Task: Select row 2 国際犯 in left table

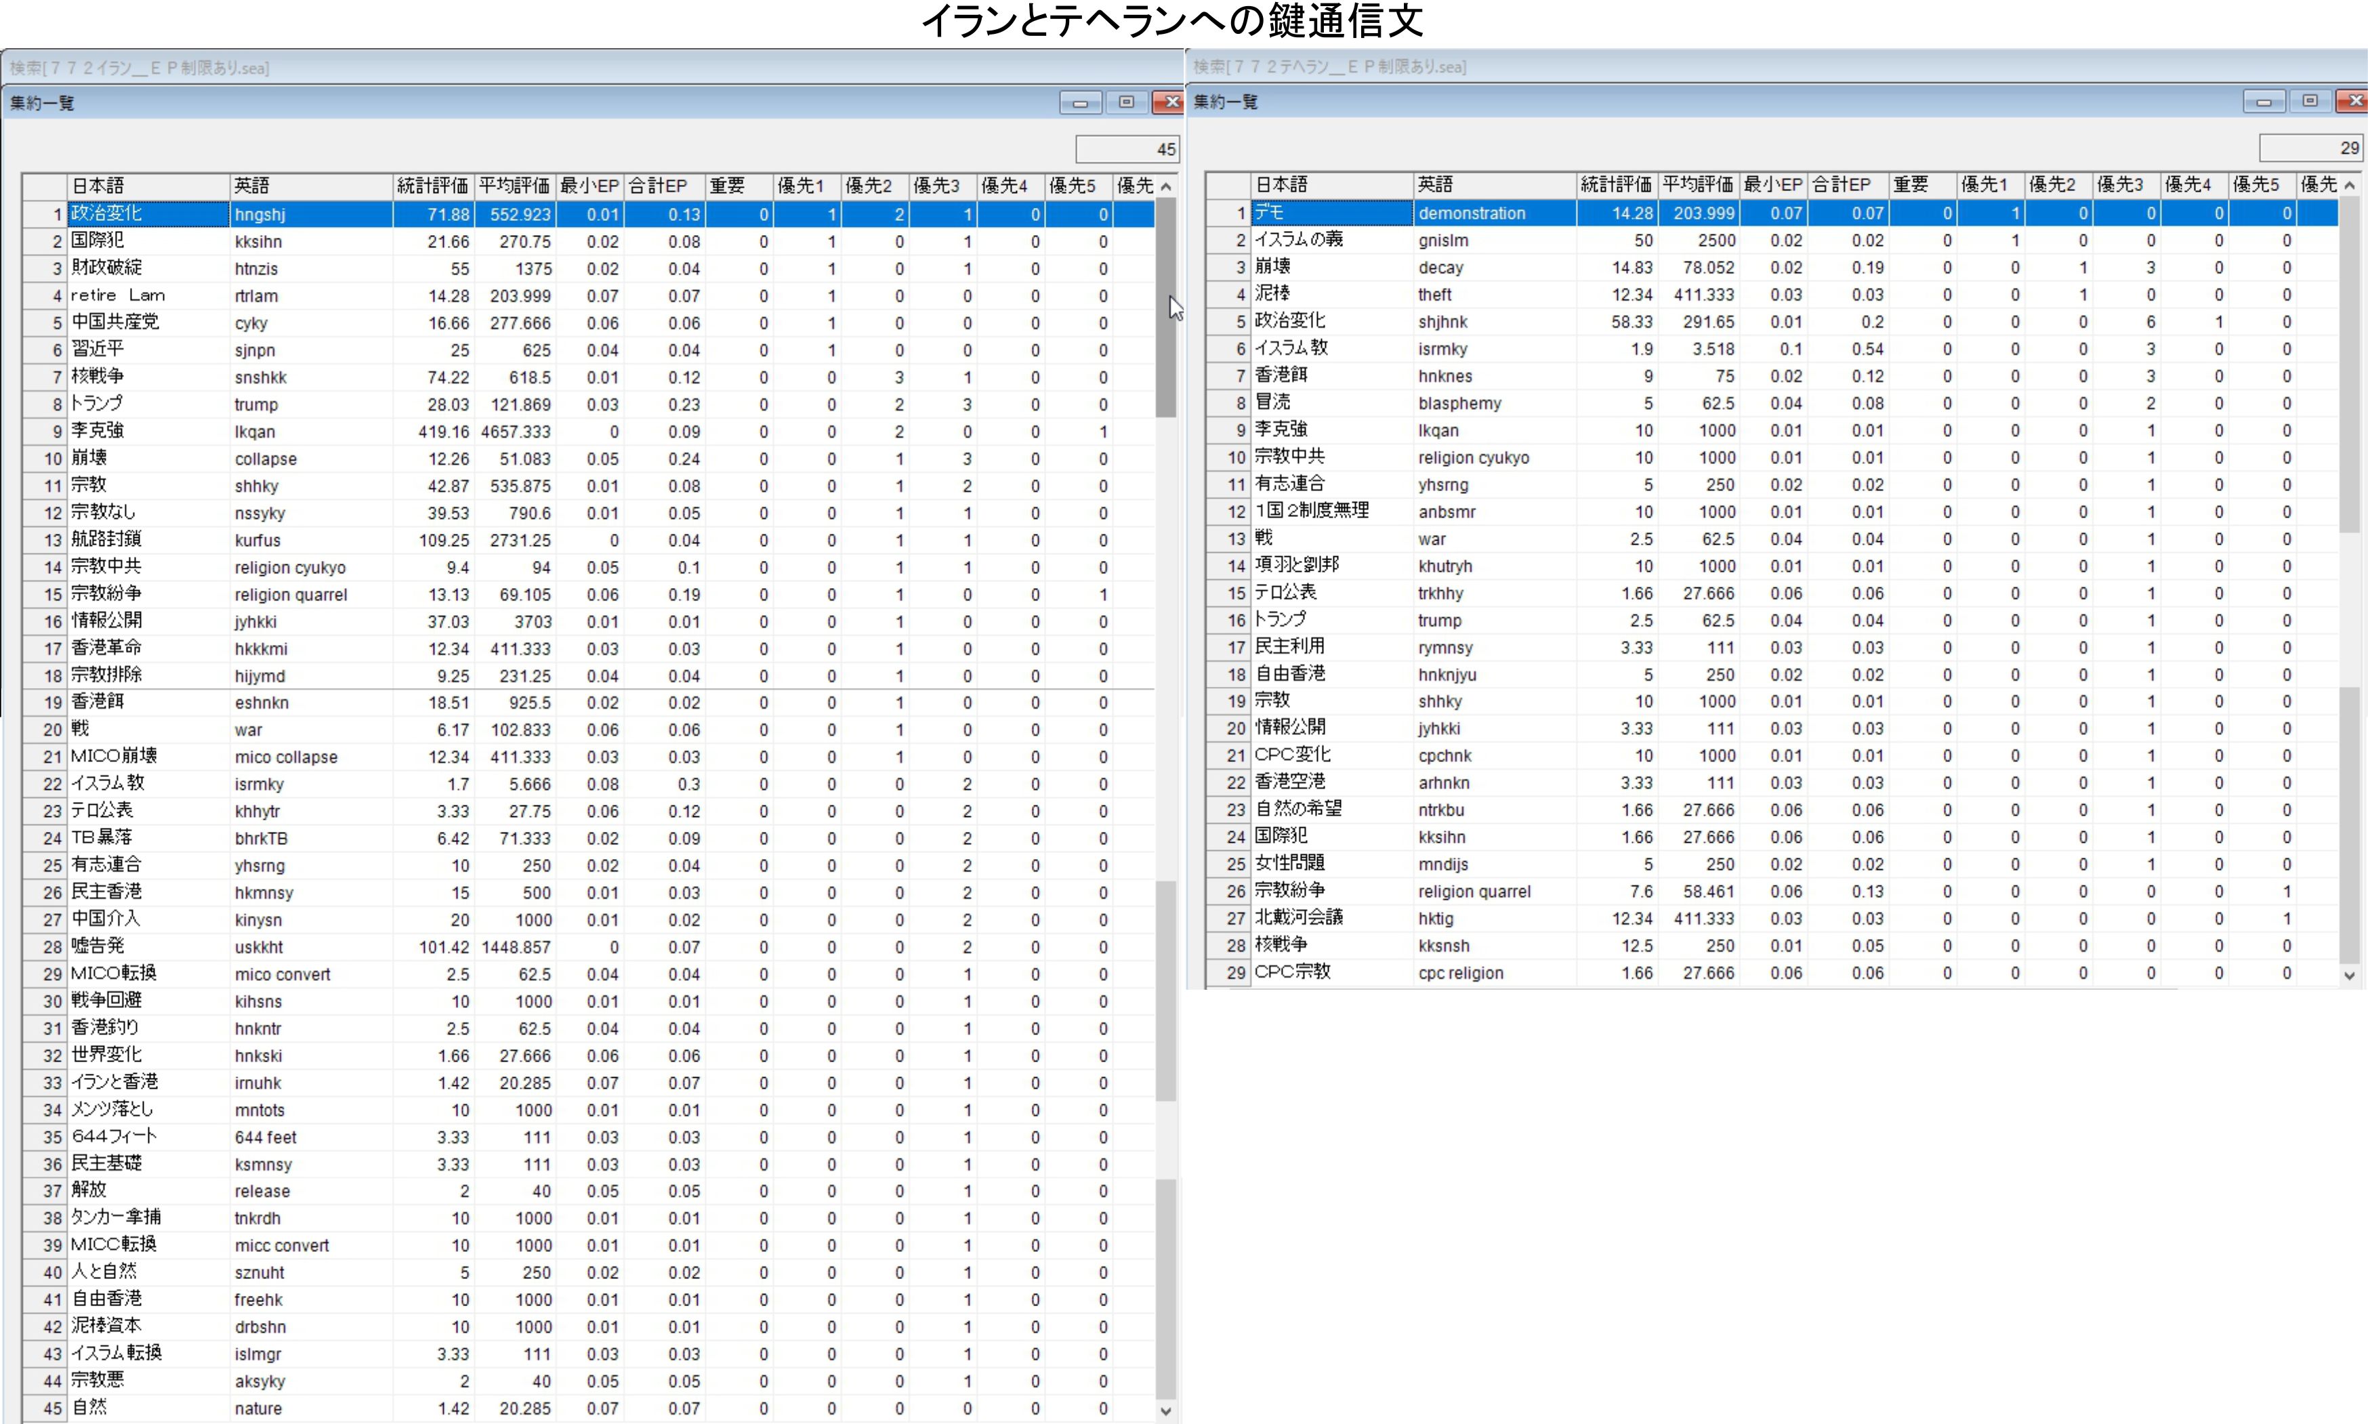Action: (x=144, y=242)
